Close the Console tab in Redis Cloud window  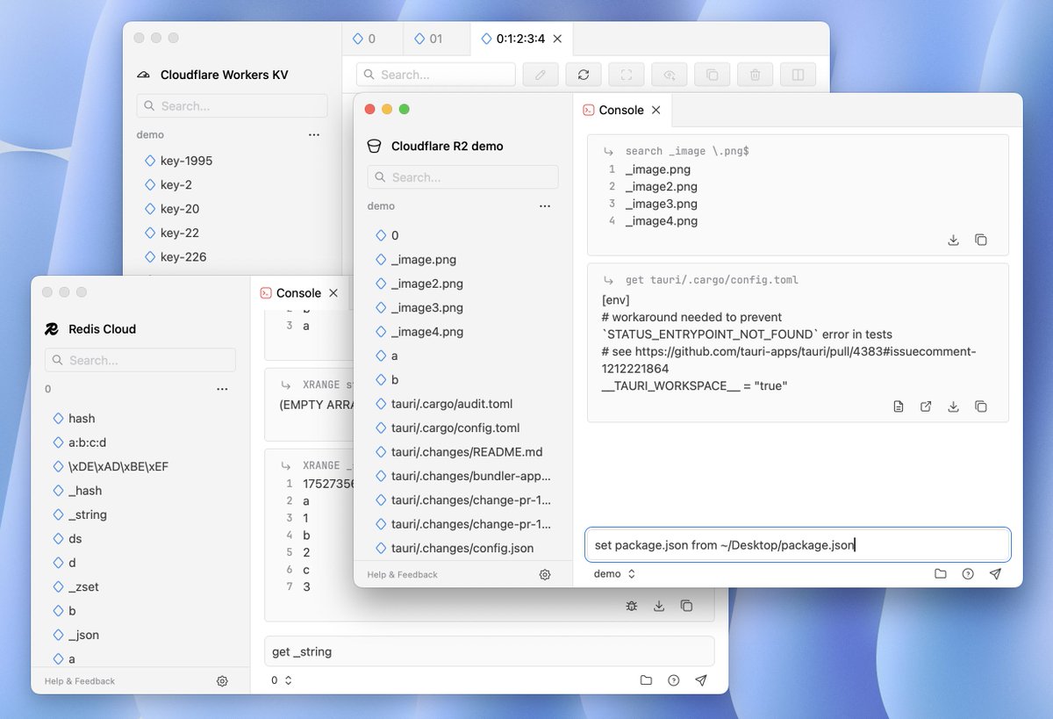coord(333,293)
